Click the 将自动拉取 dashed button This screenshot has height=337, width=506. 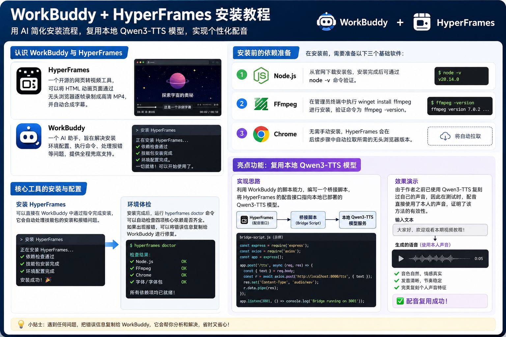pyautogui.click(x=460, y=136)
